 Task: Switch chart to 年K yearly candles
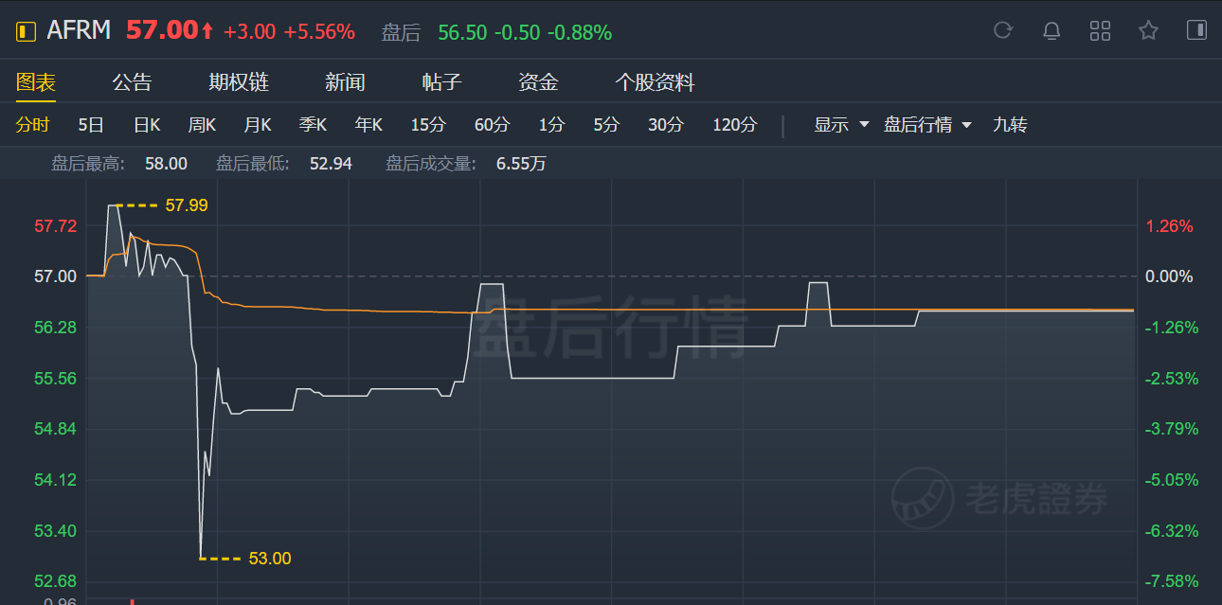point(368,125)
